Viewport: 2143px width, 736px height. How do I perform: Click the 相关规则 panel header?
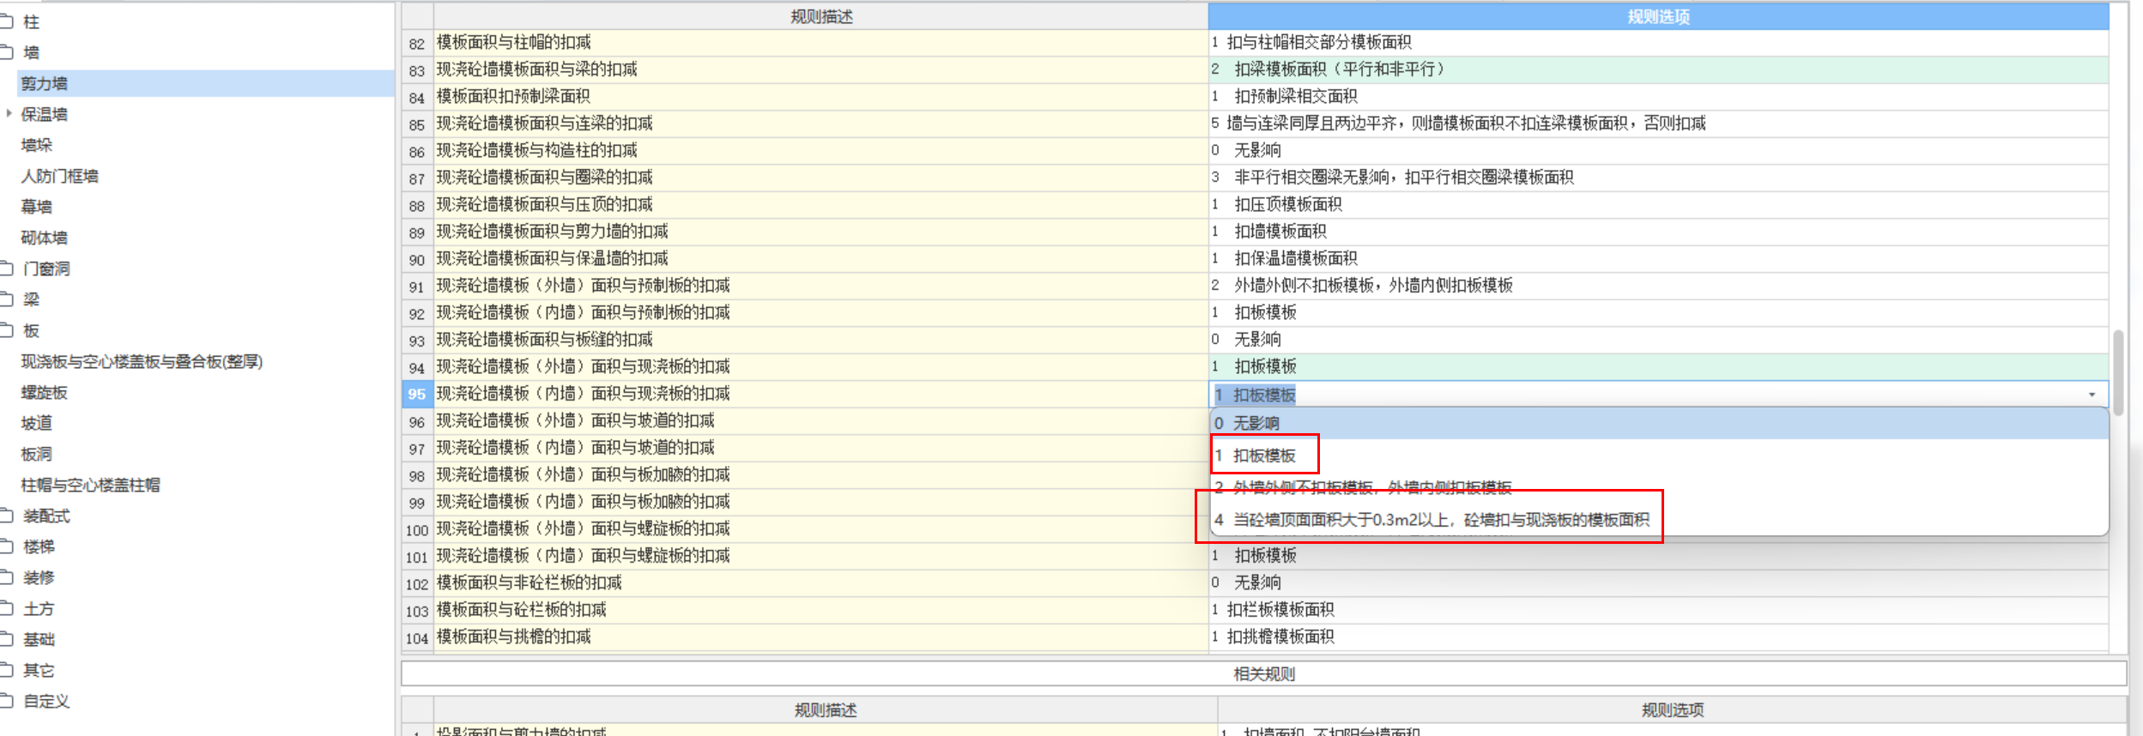[x=1263, y=673]
